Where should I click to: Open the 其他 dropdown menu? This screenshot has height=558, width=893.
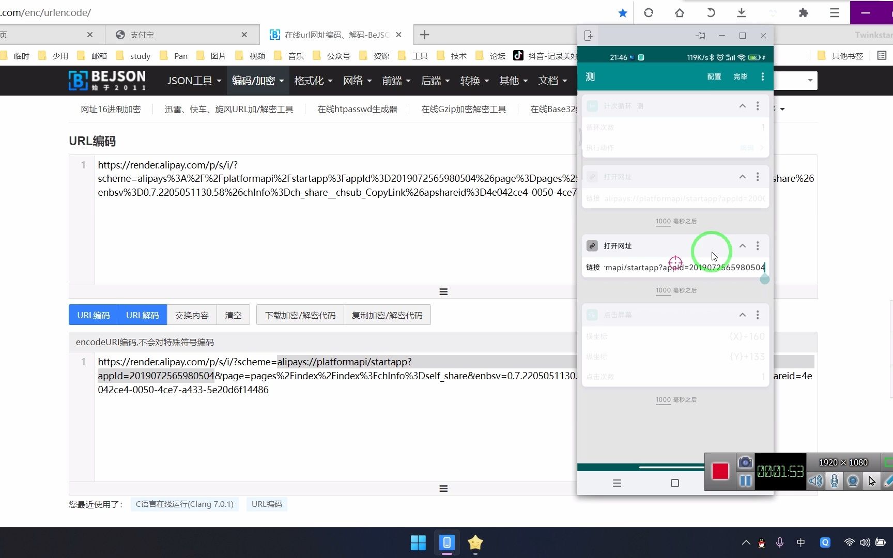(x=513, y=81)
